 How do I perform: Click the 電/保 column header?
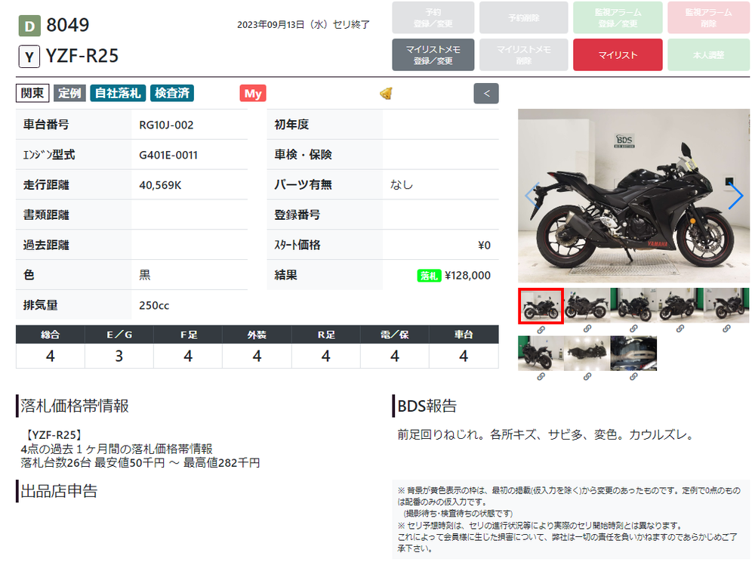[394, 334]
